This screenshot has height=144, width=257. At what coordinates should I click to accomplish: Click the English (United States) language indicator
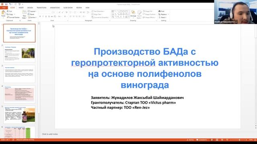[x=25, y=140]
